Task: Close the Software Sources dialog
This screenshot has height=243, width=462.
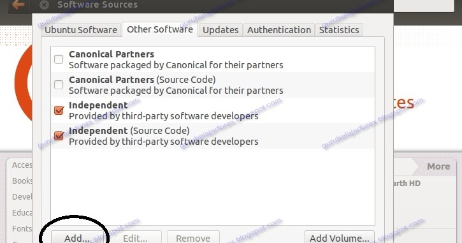Action: (44, 4)
